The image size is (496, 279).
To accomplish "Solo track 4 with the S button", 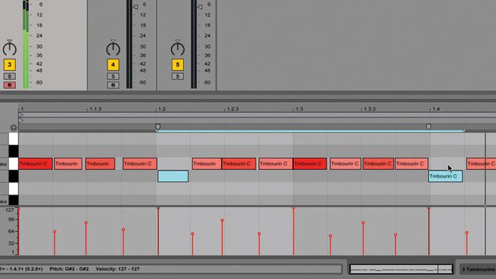I will pos(113,76).
